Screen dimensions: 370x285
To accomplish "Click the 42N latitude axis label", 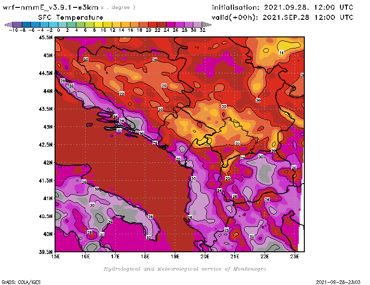I will [x=48, y=163].
